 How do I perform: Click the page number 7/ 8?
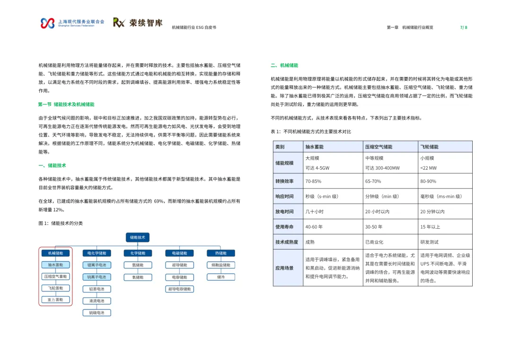(463, 27)
